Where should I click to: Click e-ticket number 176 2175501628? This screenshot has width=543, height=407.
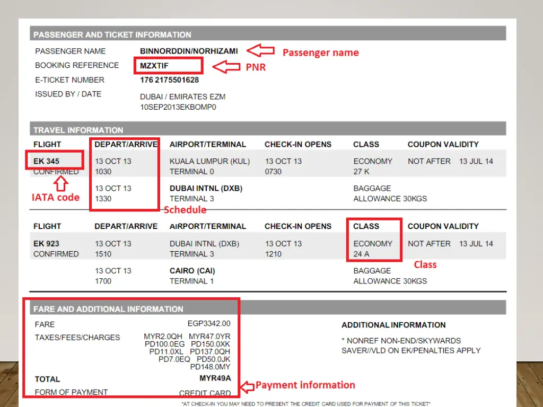169,80
